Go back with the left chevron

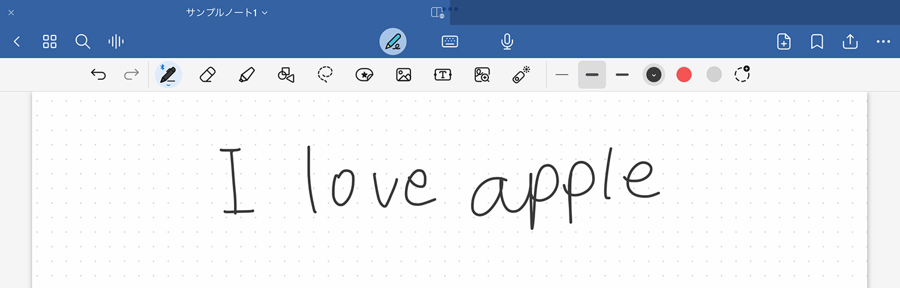point(17,41)
